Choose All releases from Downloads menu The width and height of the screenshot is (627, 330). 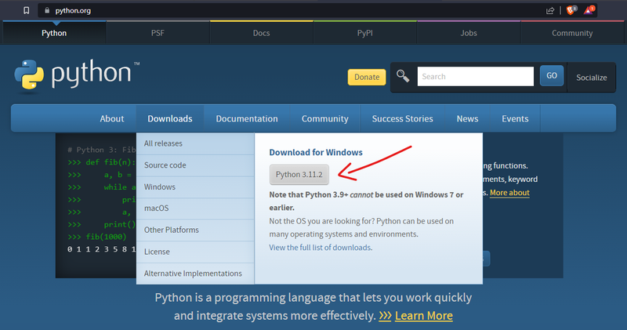click(195, 143)
